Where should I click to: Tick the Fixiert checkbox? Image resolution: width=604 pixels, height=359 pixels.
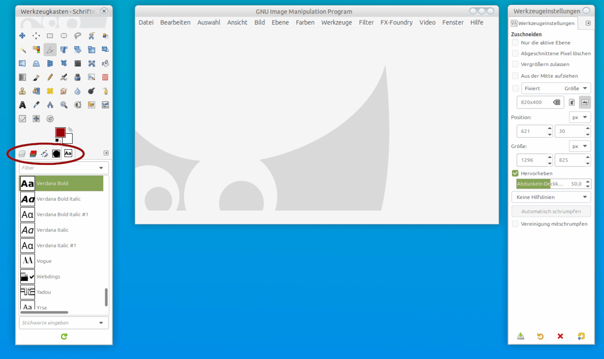tap(515, 89)
